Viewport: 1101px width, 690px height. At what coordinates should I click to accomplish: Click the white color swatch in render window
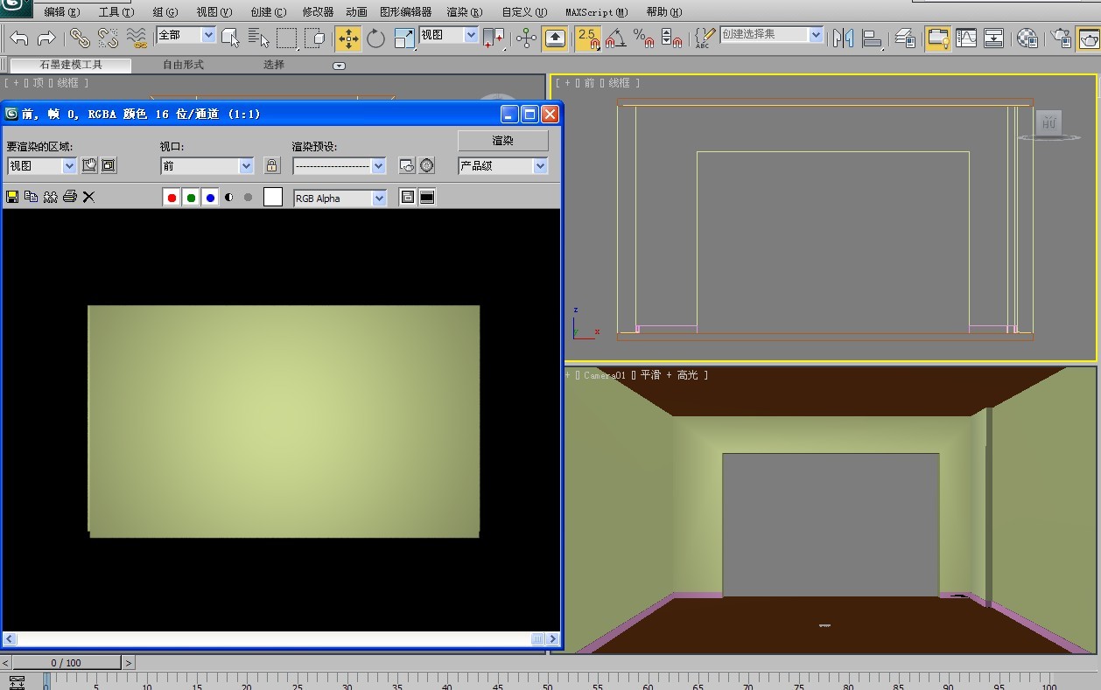273,198
